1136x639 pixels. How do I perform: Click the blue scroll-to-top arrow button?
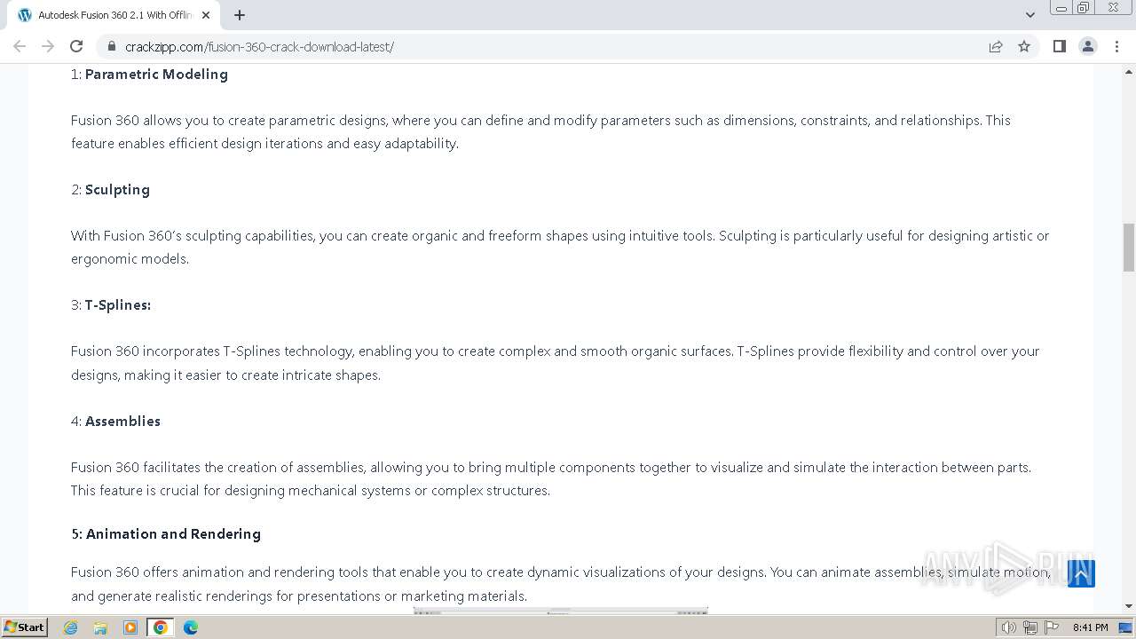[1081, 573]
